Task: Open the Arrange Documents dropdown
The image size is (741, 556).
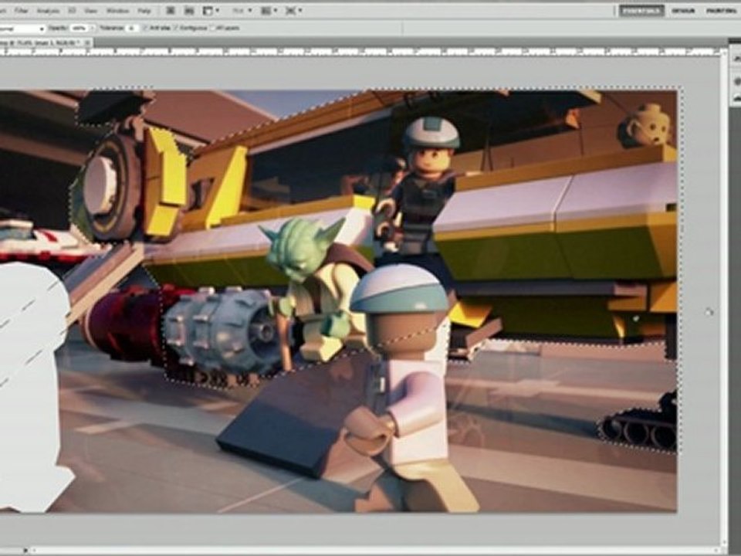Action: pos(269,10)
